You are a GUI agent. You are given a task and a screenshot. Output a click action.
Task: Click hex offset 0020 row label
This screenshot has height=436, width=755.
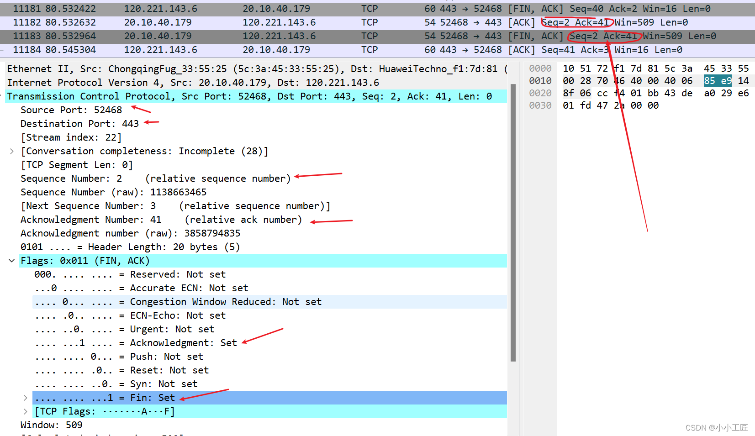[540, 93]
